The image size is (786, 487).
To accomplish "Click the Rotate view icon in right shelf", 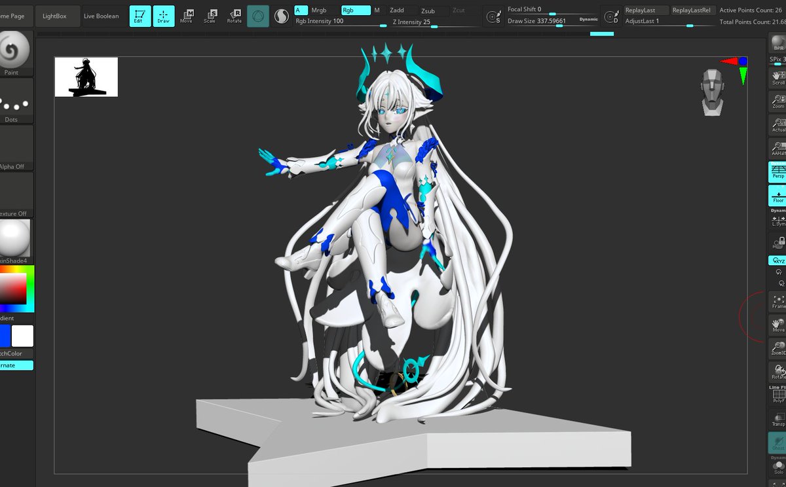I will (778, 372).
